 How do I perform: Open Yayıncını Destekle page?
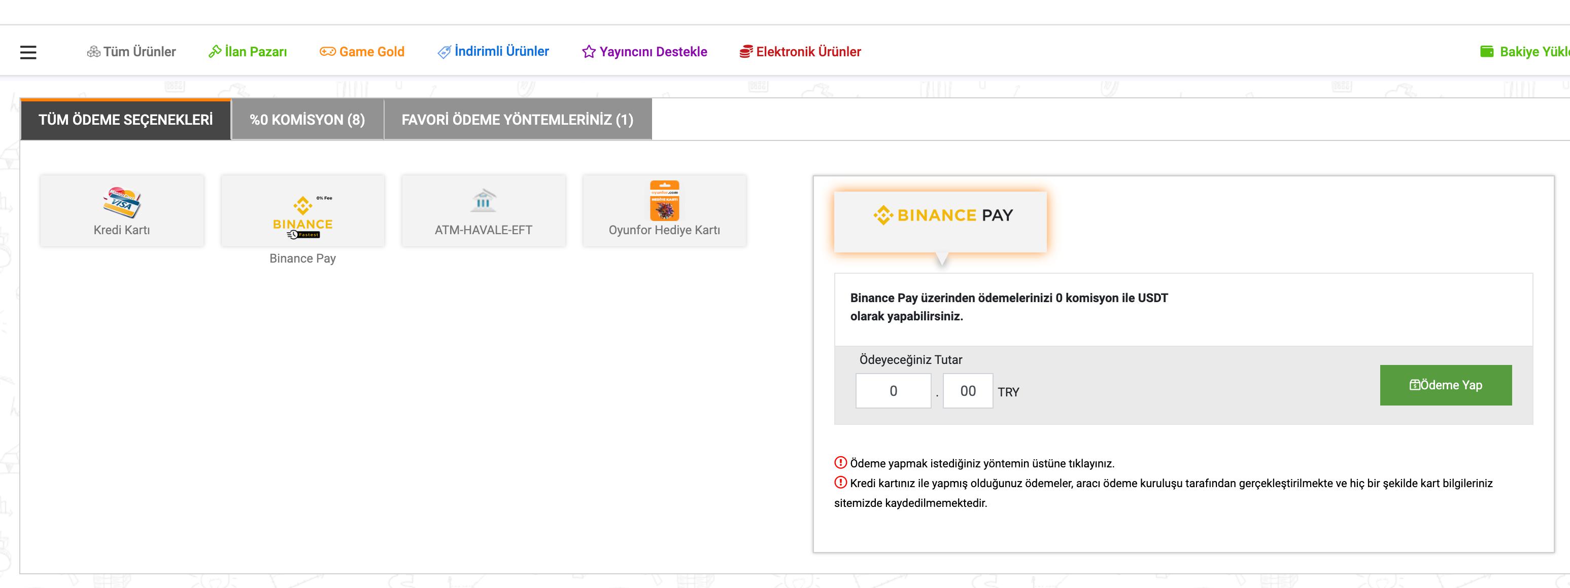(654, 52)
